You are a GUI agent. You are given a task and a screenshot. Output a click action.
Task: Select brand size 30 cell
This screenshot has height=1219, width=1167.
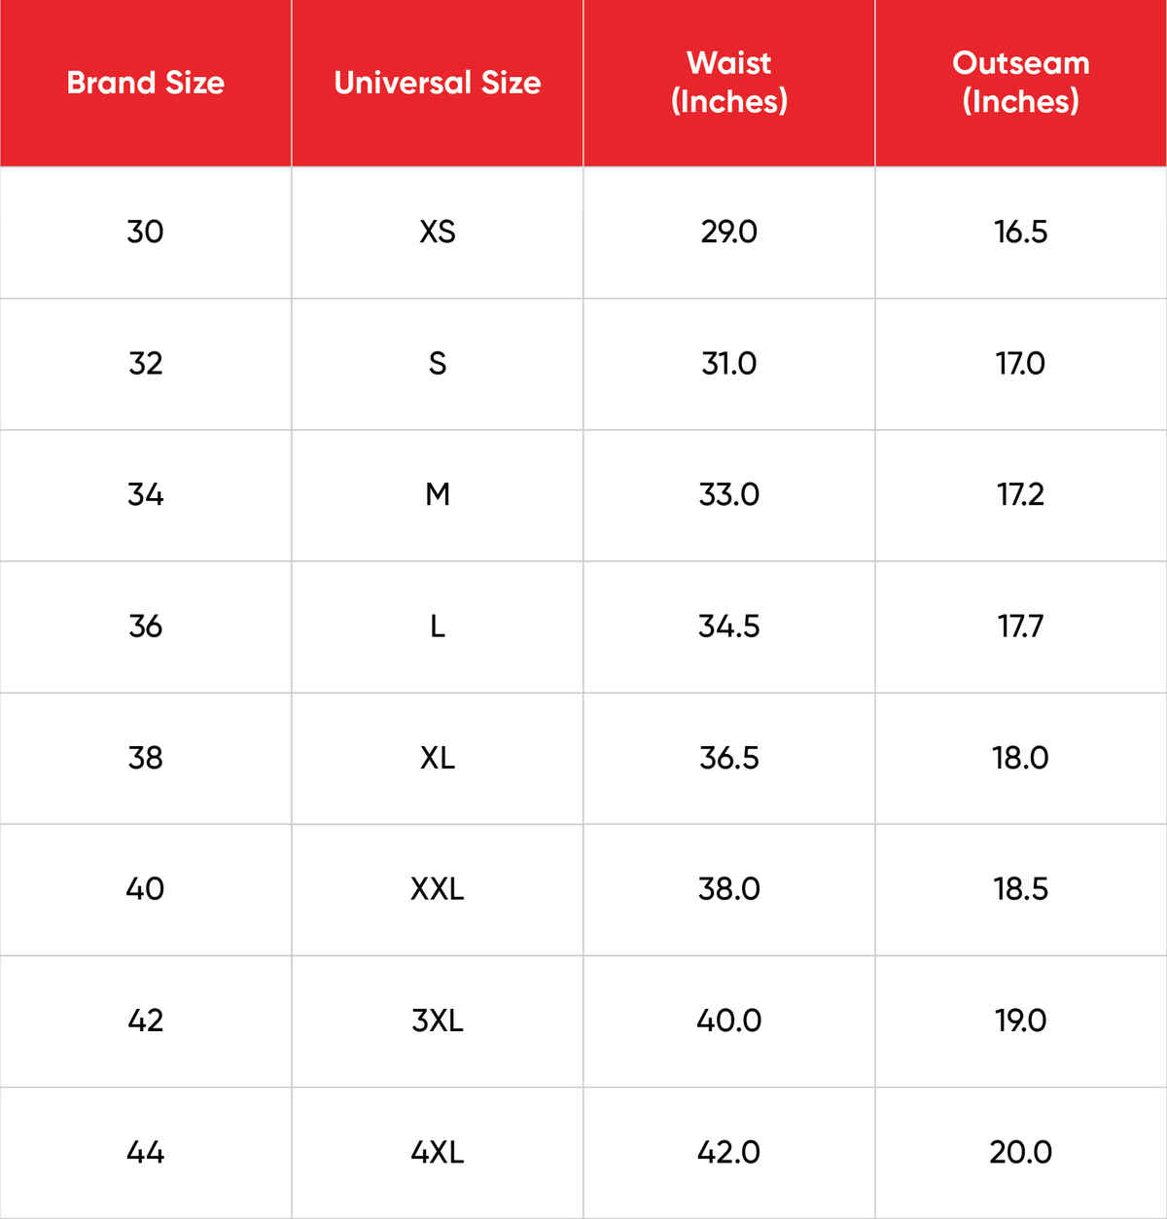[145, 232]
